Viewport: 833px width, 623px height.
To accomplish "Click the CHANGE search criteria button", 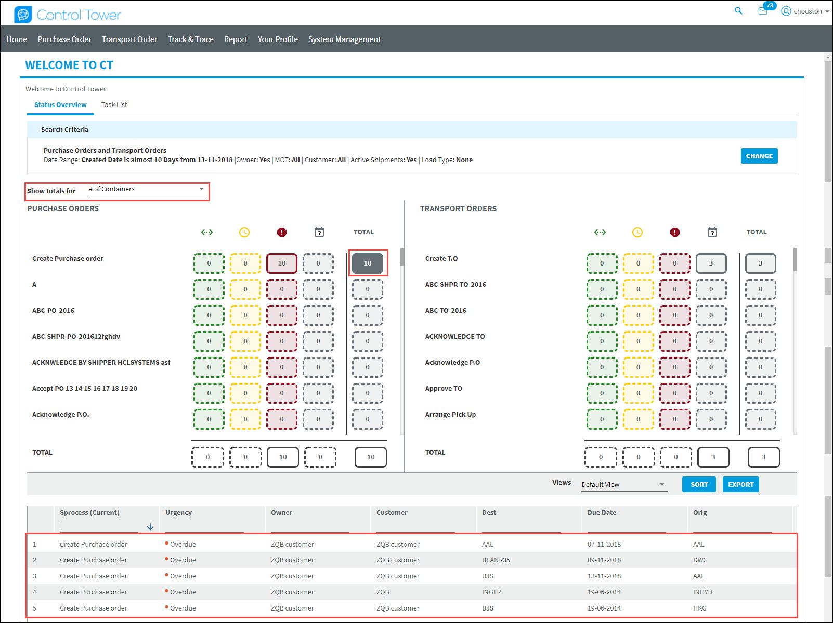I will tap(759, 156).
